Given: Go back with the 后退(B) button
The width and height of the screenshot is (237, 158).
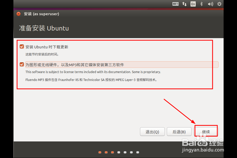Looking at the screenshot, I should [x=179, y=132].
